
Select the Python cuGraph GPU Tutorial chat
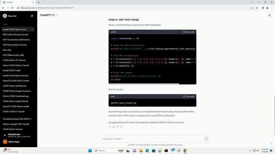pos(16,124)
